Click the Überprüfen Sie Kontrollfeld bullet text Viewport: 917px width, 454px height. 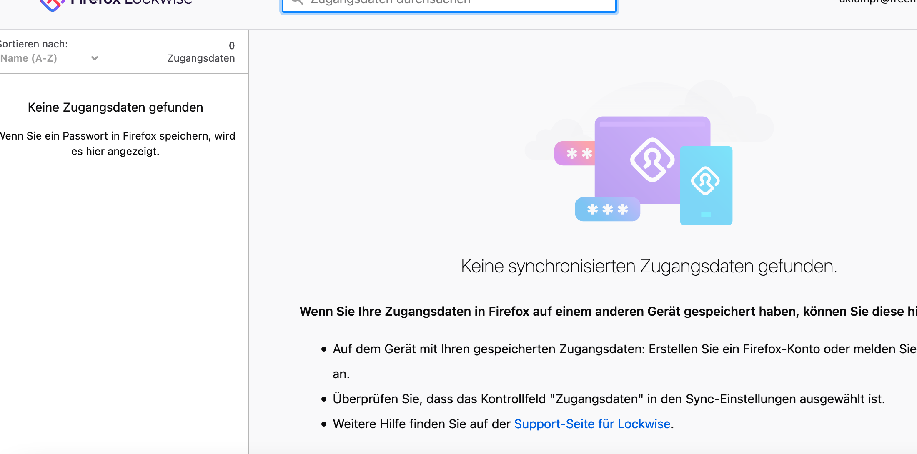[609, 399]
